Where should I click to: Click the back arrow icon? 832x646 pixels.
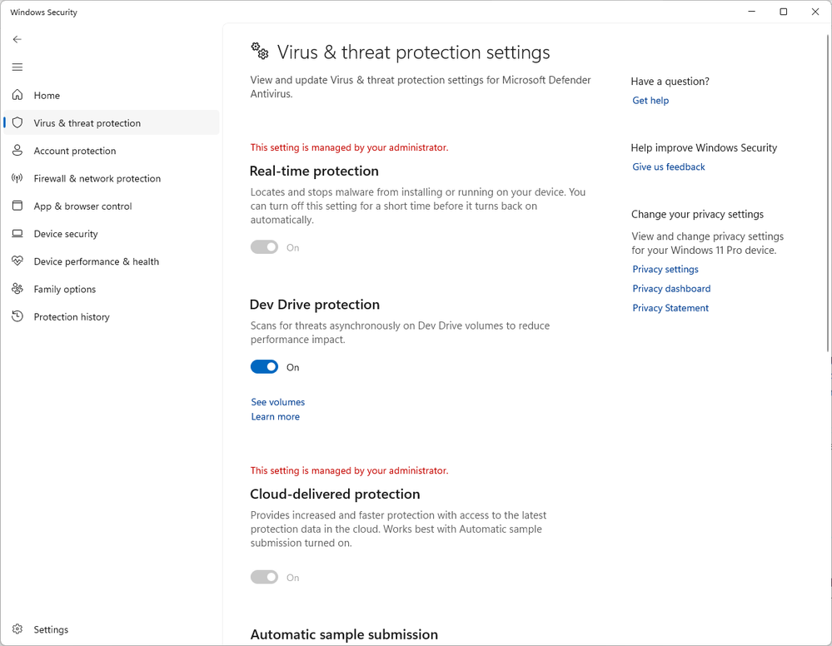[17, 39]
